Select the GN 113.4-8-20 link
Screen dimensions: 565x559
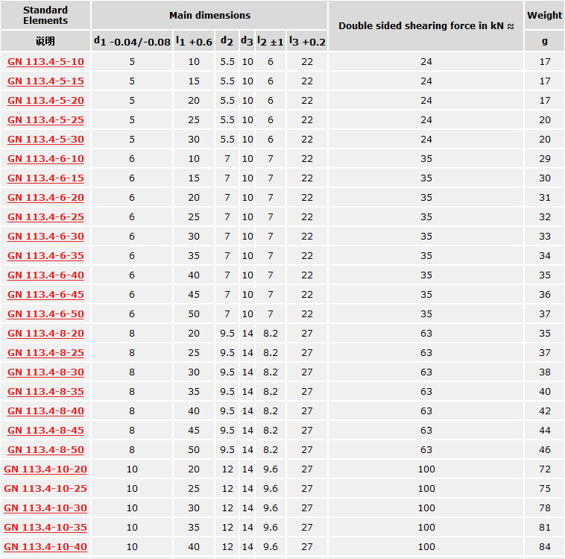[x=45, y=333]
